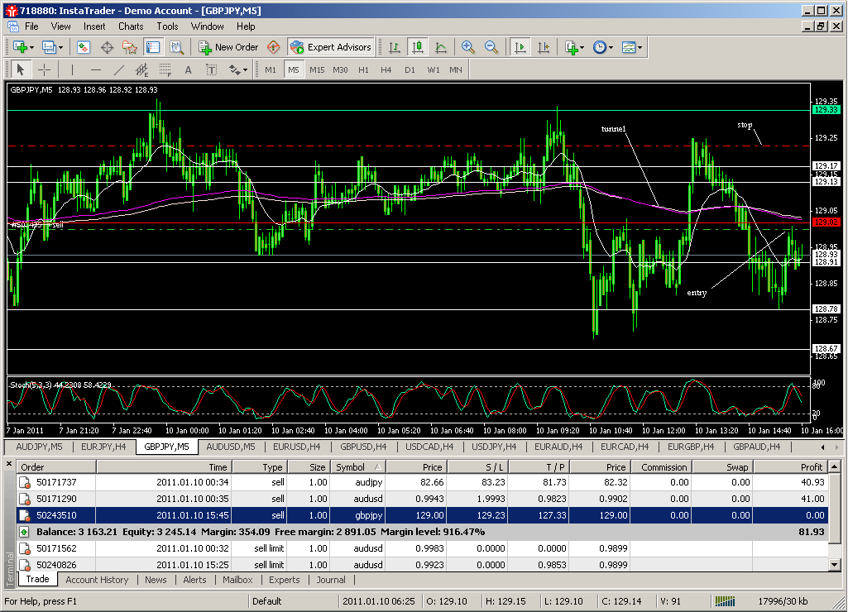
Task: Open the File menu
Action: (x=32, y=26)
